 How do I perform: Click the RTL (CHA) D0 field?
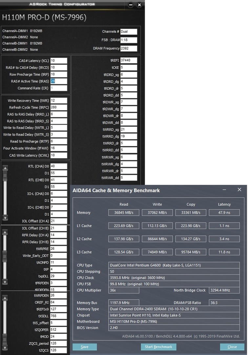pos(59,166)
